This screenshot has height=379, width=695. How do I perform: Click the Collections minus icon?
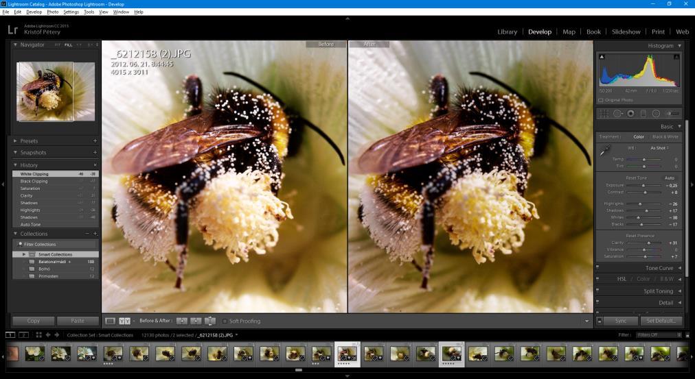[87, 234]
